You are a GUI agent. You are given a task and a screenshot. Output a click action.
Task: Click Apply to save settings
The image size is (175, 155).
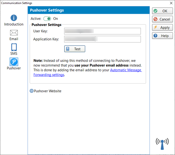click(x=163, y=27)
